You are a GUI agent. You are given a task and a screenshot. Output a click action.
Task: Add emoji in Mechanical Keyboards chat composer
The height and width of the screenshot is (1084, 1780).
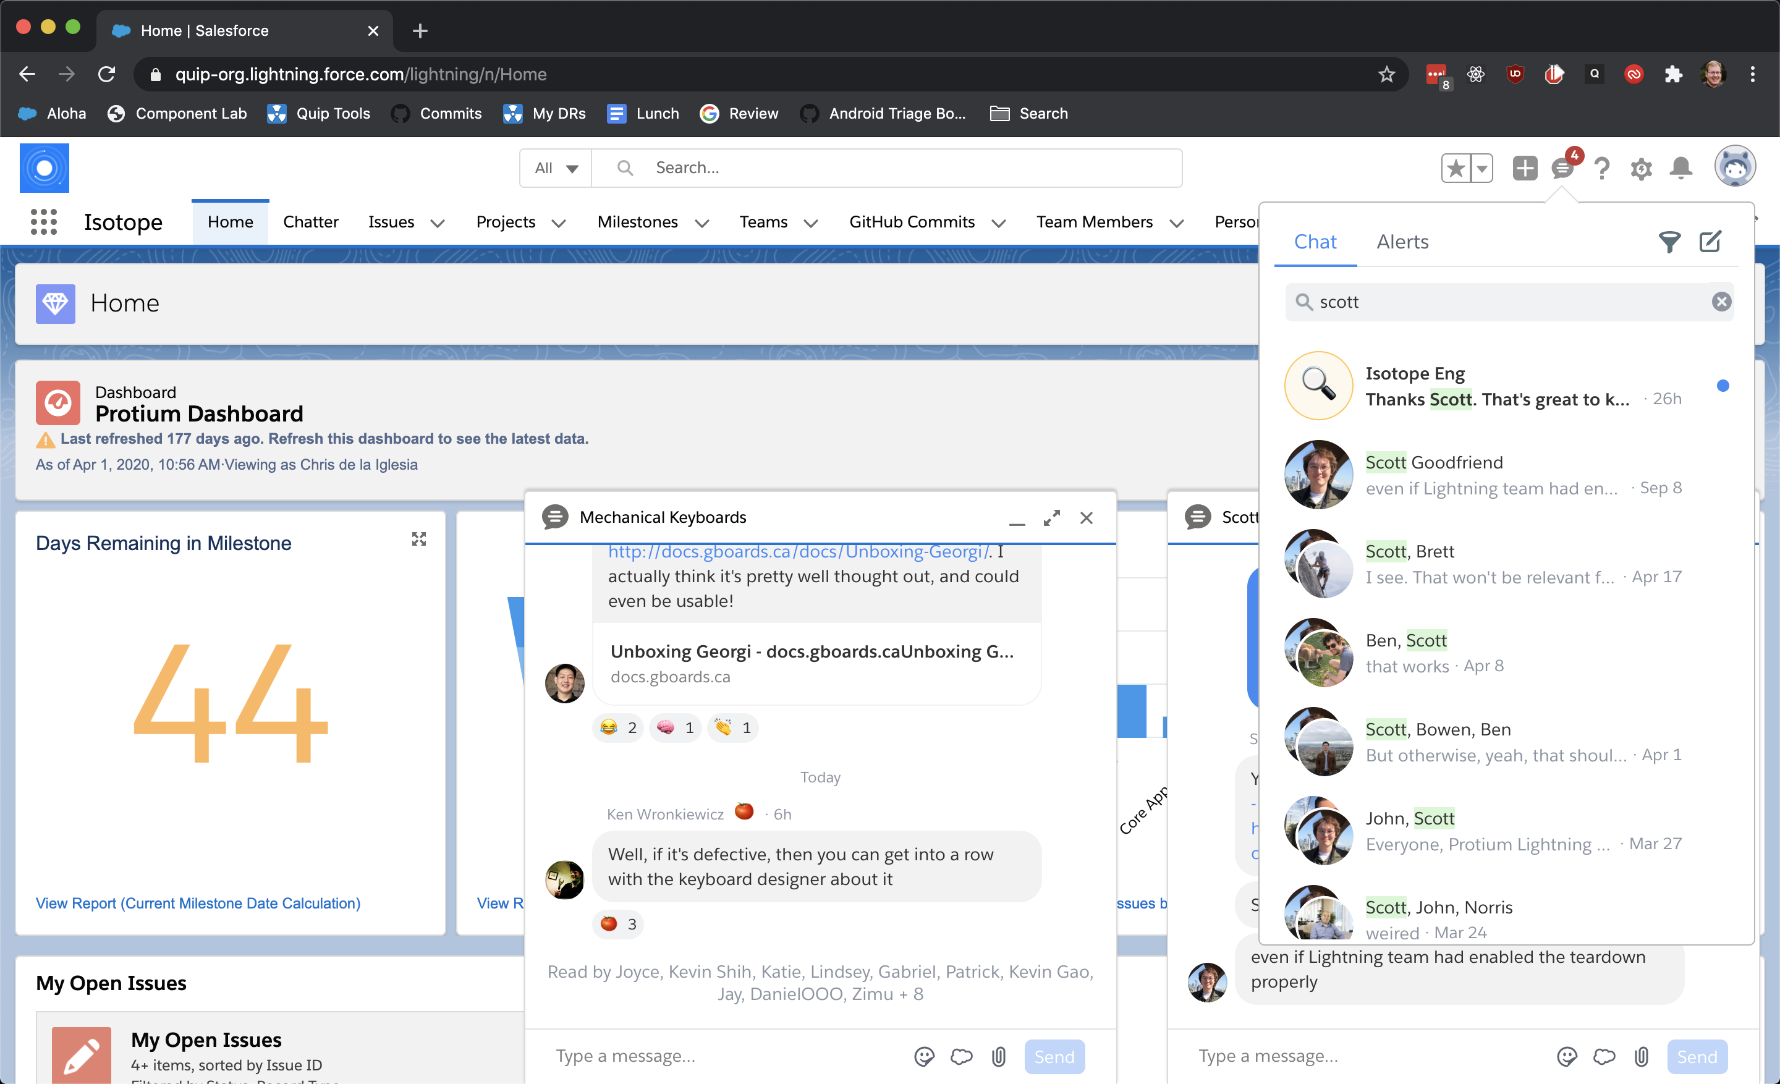click(x=924, y=1057)
